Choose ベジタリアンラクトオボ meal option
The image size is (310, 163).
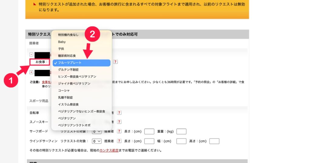click(x=74, y=125)
